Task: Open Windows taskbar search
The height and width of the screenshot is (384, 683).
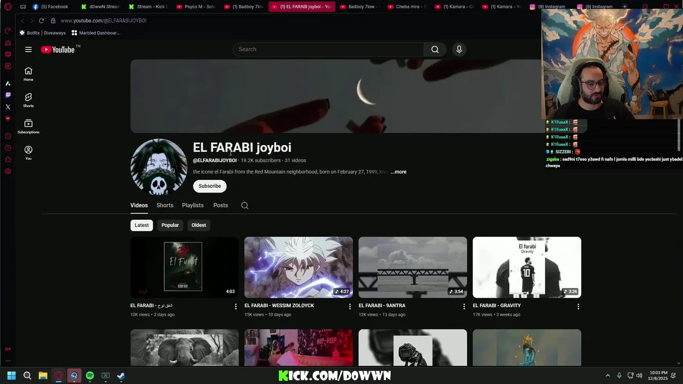Action: click(27, 375)
